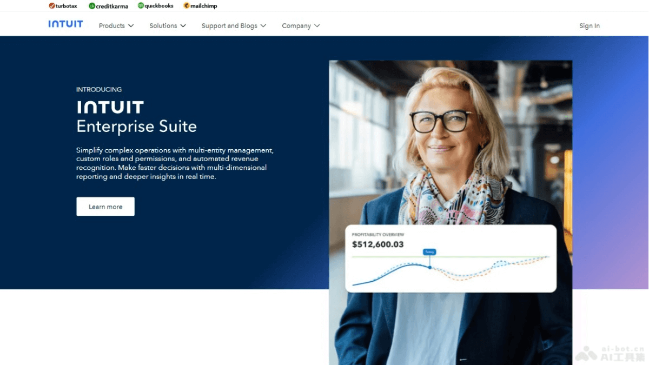Screen dimensions: 649x365
Task: Click the Sign In link
Action: coord(589,26)
